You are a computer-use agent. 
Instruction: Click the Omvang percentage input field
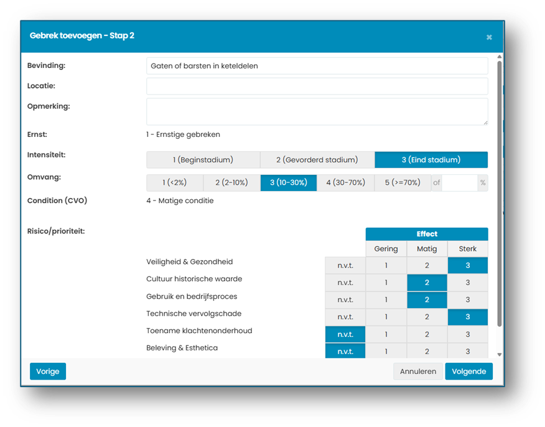[460, 183]
